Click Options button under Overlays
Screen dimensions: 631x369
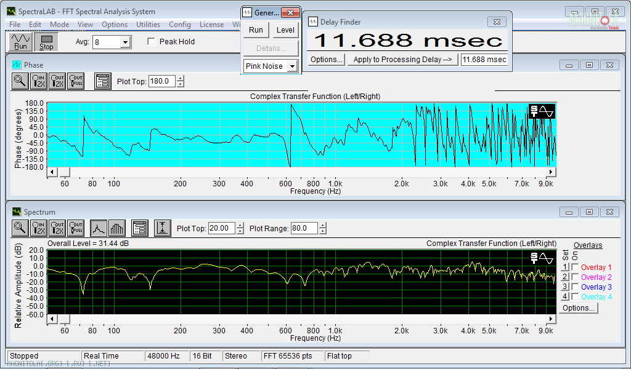point(579,308)
